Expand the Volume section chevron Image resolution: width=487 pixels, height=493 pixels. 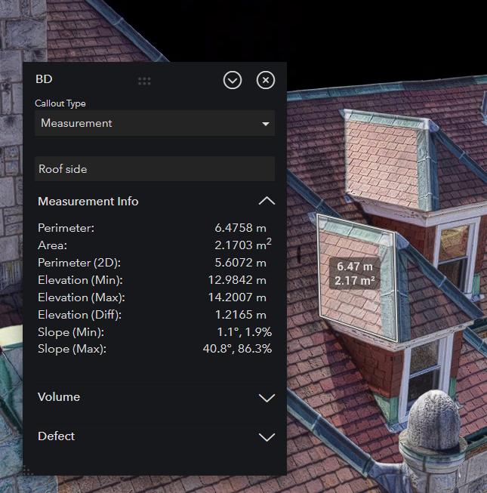(267, 398)
